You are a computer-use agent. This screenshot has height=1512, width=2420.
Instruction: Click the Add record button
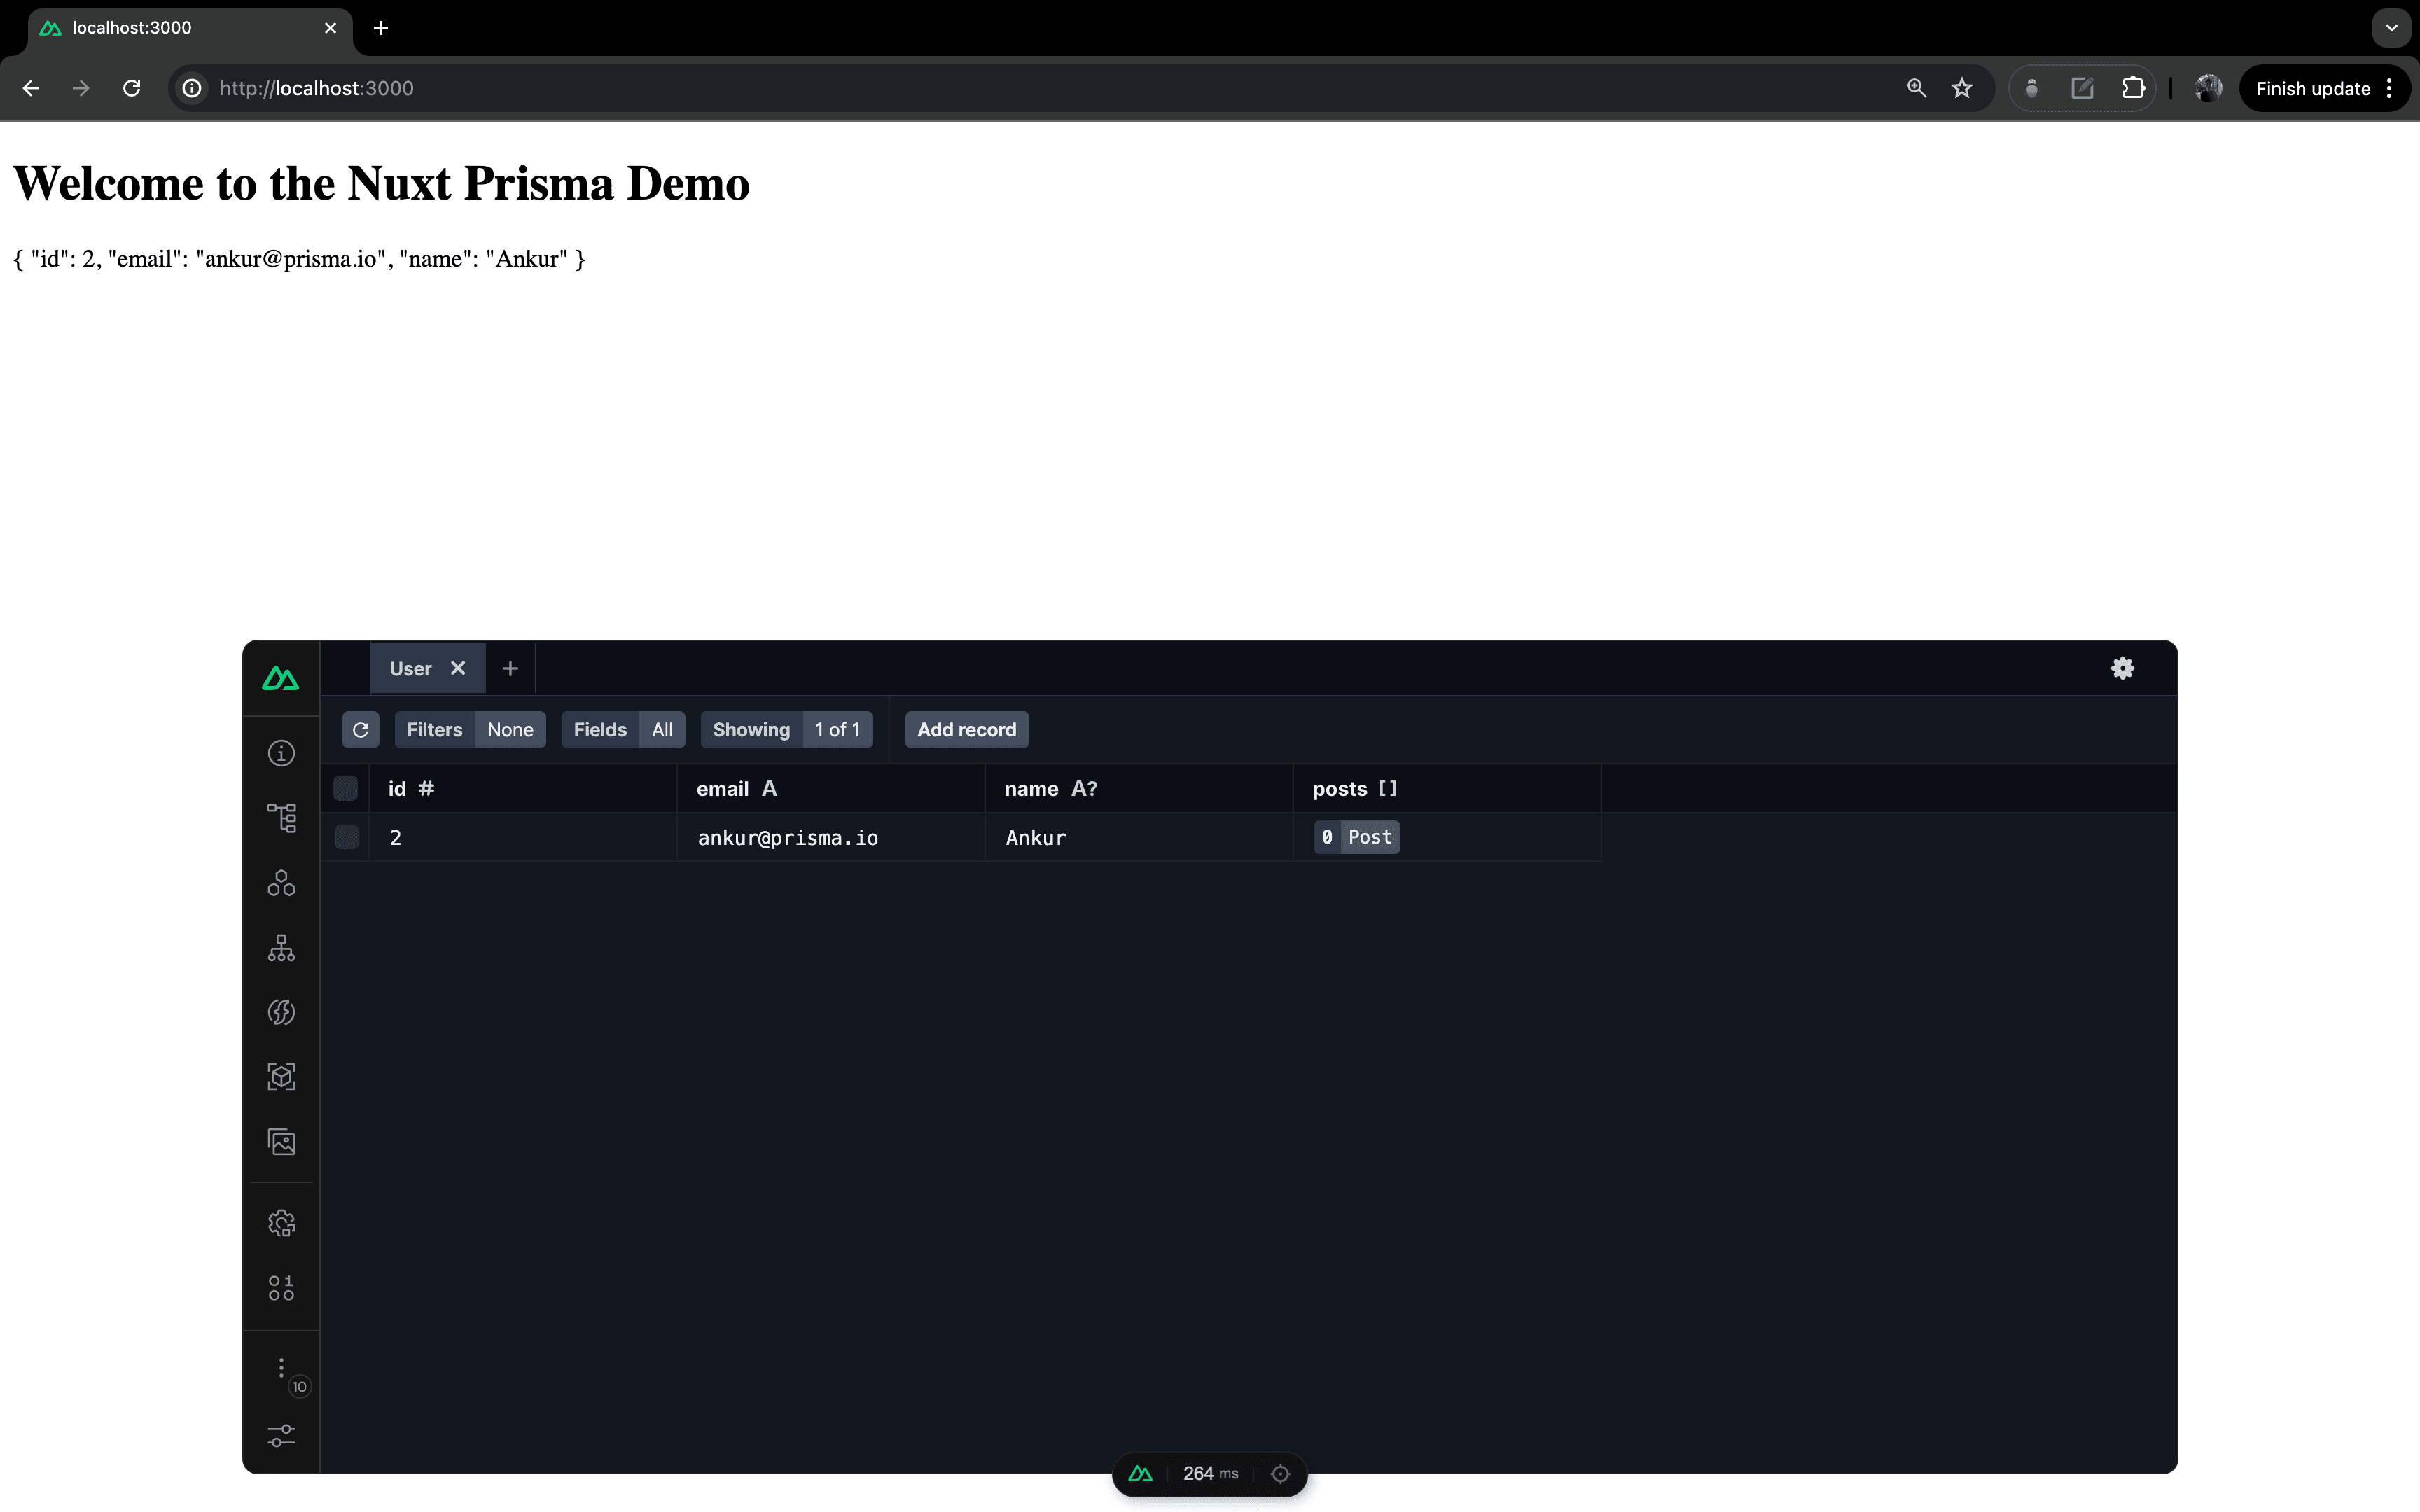[965, 729]
